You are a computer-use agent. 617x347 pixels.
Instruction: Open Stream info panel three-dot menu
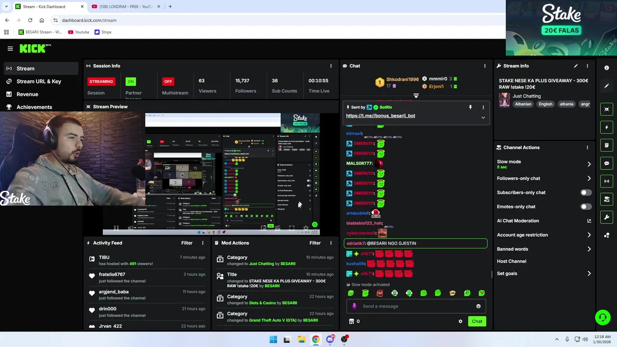pyautogui.click(x=587, y=66)
